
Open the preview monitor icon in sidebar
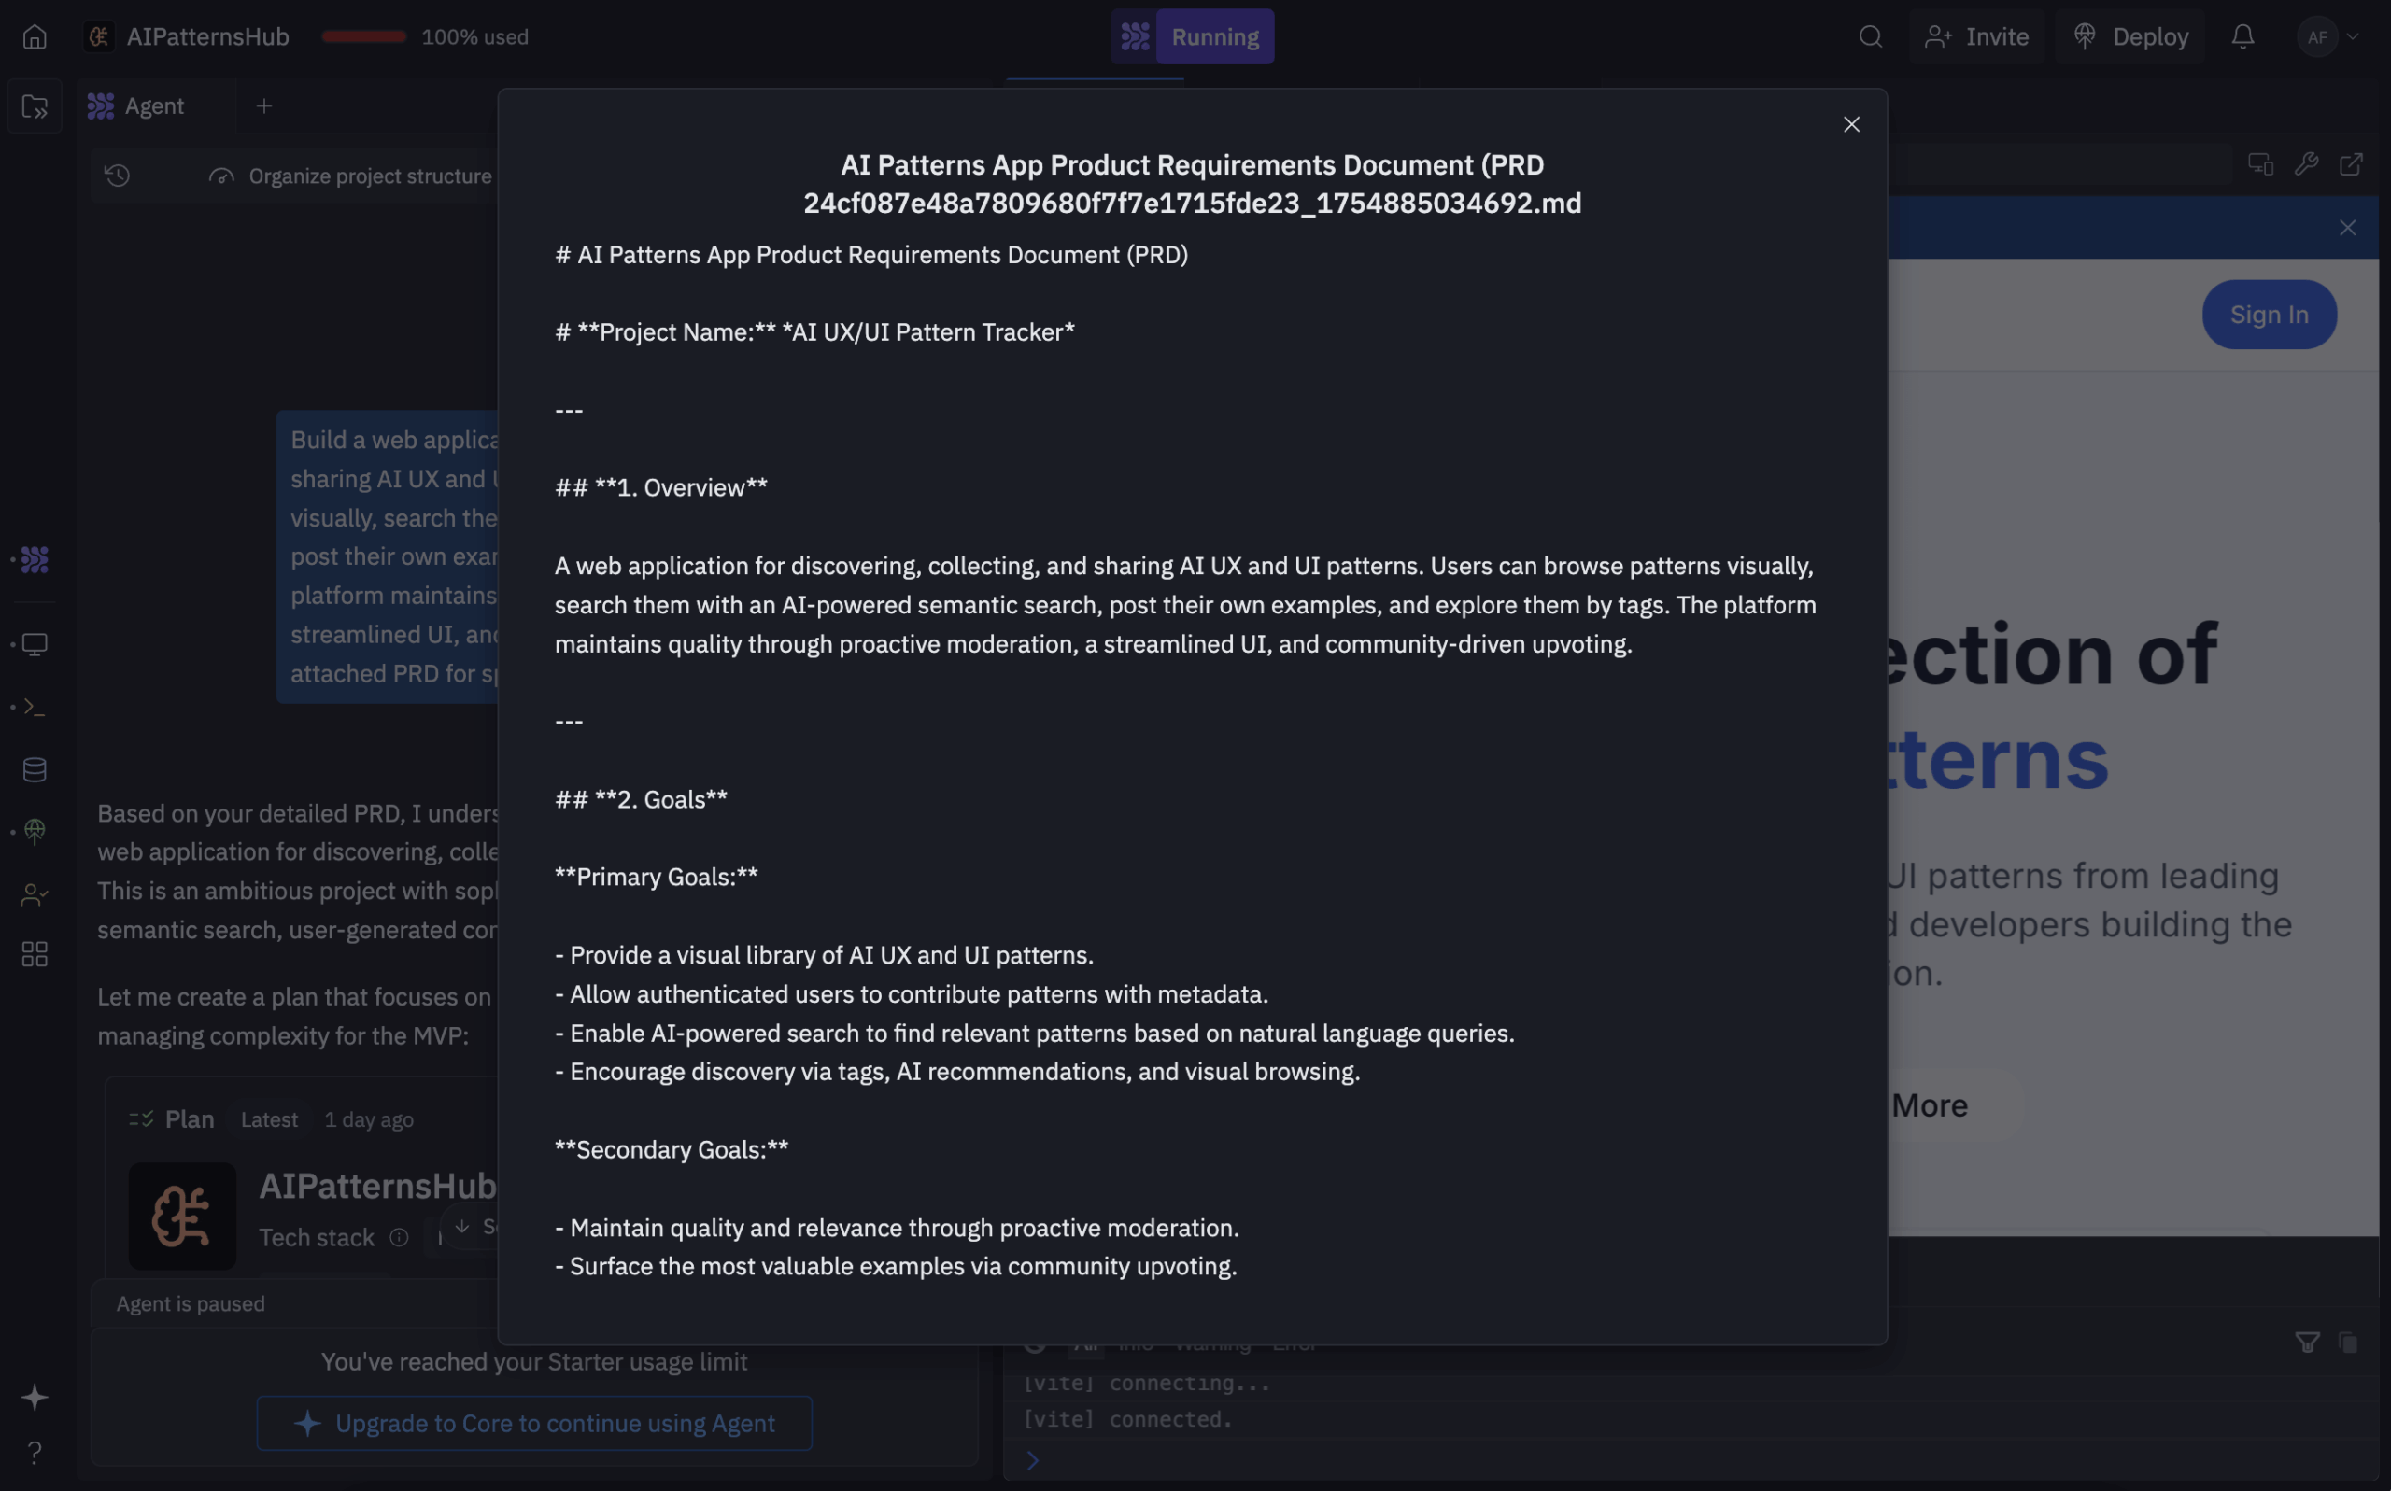[35, 644]
